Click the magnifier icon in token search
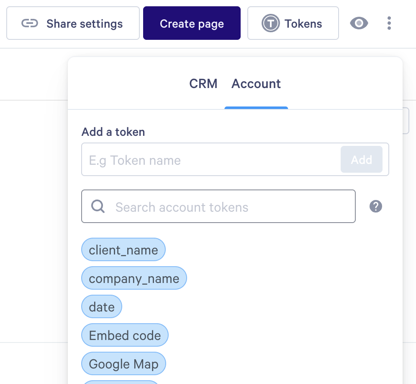416x384 pixels. [98, 207]
